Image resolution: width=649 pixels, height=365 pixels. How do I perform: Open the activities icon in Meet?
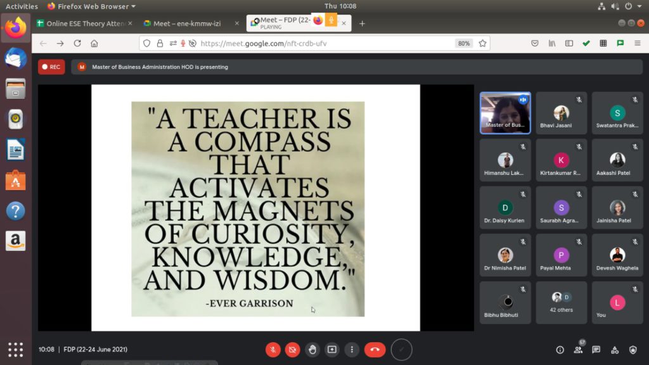615,350
